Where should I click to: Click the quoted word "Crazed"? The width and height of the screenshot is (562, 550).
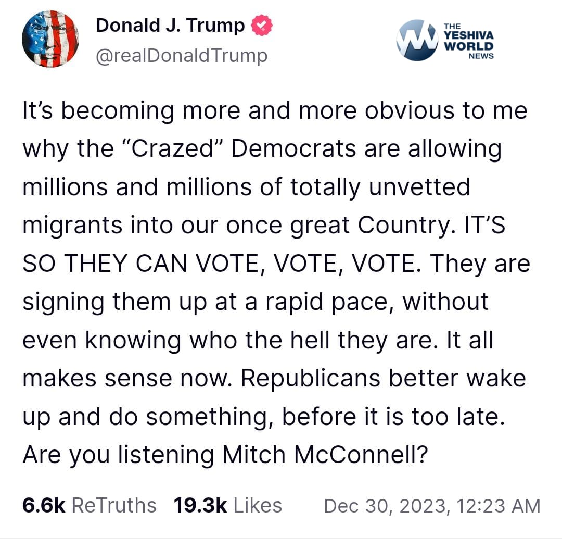click(x=174, y=149)
